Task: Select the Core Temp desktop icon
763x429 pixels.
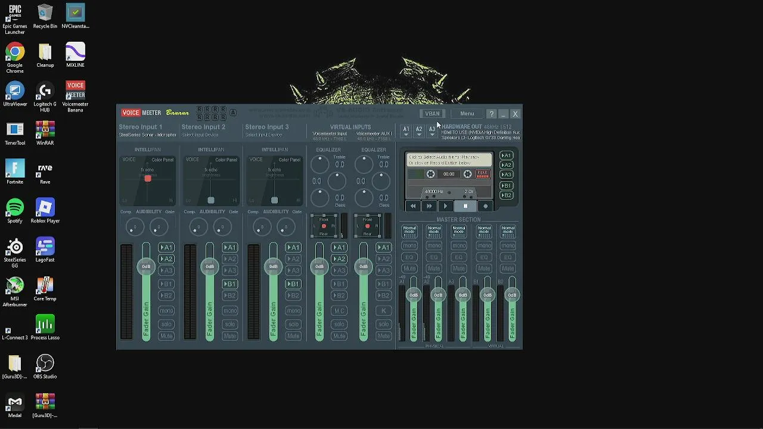Action: tap(45, 289)
